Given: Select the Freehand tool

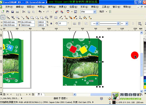Looking at the screenshot, I should pos(22,17).
